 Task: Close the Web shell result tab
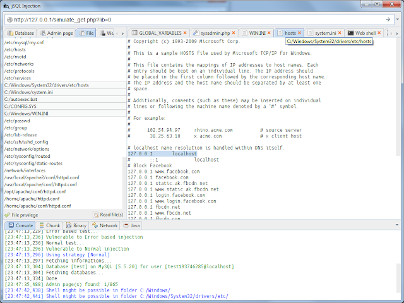[379, 33]
